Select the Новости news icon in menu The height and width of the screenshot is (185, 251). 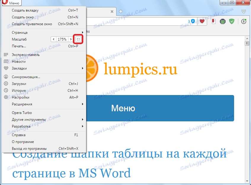(6, 61)
